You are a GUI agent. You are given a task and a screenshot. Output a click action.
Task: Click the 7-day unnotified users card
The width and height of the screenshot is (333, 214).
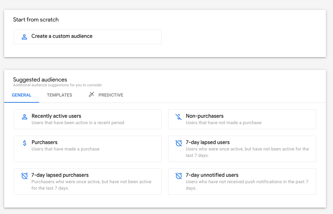(242, 181)
